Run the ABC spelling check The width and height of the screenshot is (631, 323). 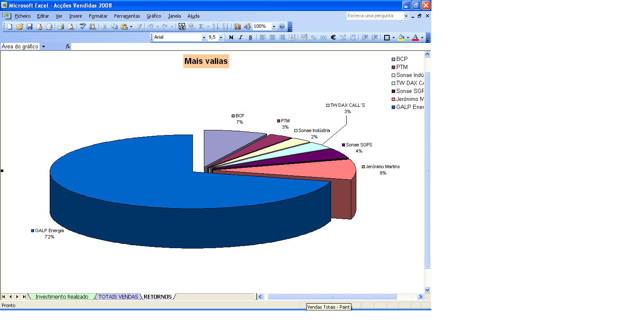click(x=83, y=26)
